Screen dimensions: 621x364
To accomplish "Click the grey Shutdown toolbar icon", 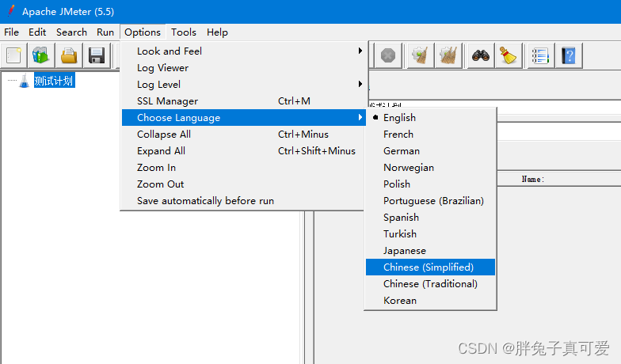I will coord(388,55).
